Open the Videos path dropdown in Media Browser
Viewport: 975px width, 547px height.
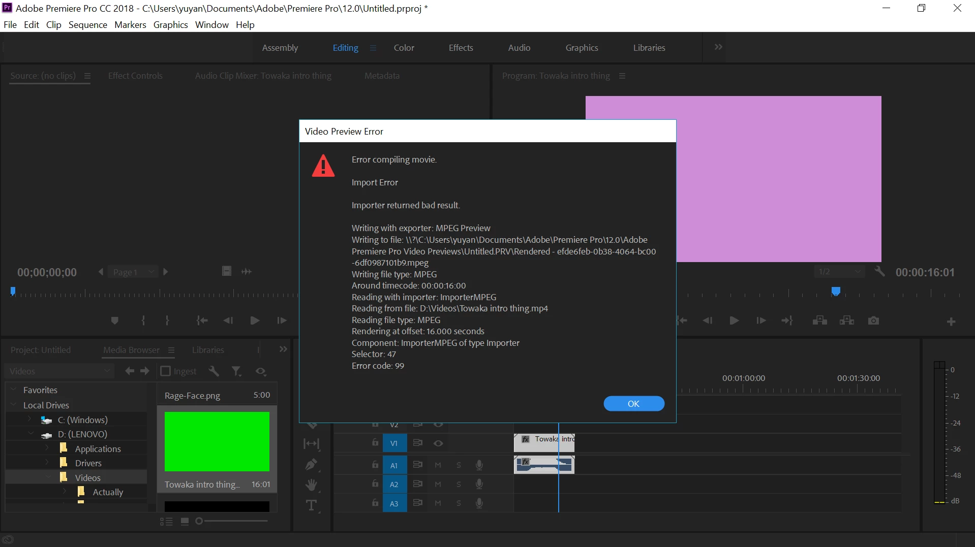[x=59, y=371]
